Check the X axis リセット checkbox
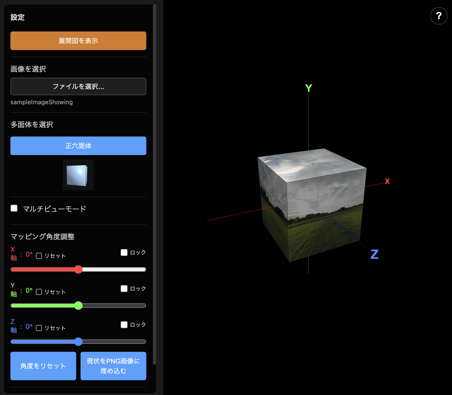Viewport: 452px width, 395px height. point(39,256)
